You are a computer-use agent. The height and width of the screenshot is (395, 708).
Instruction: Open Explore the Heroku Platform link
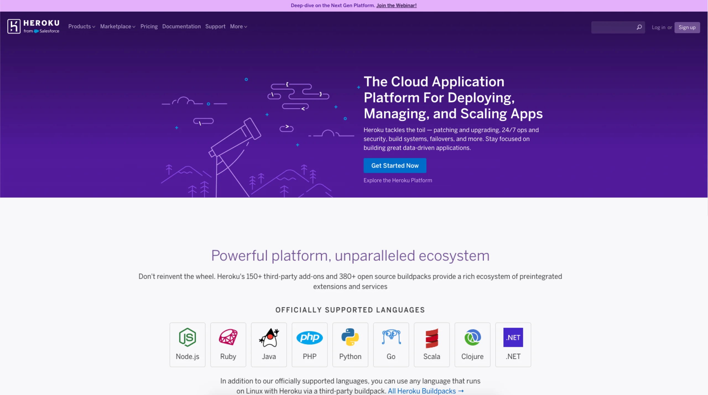tap(397, 180)
